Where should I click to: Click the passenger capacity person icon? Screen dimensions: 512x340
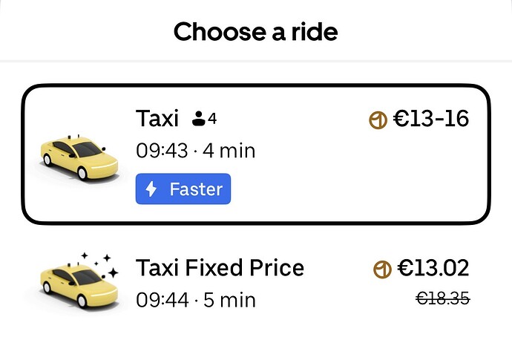click(198, 118)
